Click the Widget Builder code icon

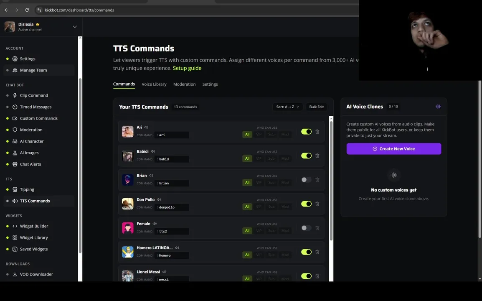(x=15, y=226)
